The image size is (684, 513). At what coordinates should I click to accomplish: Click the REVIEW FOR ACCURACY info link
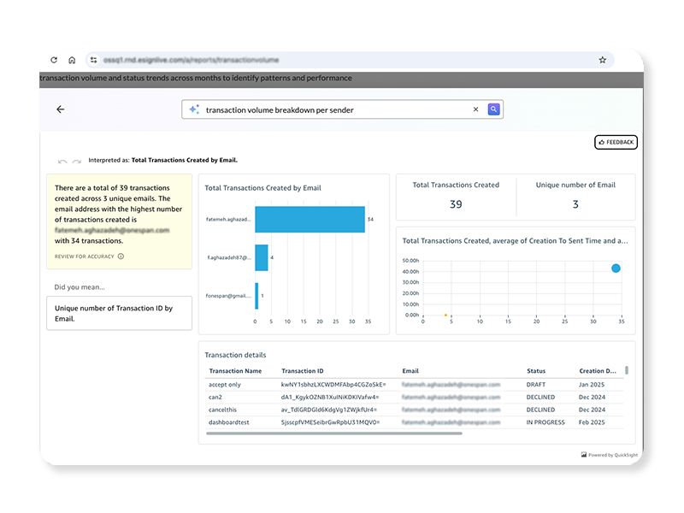tap(89, 256)
